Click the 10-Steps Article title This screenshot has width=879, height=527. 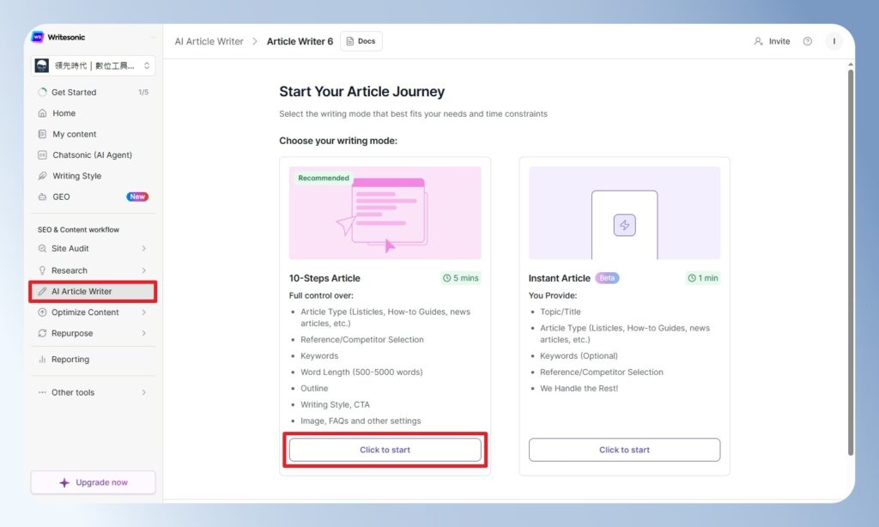(x=324, y=278)
